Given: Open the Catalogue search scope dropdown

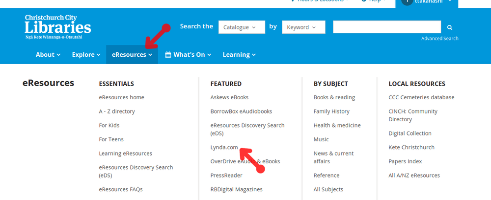Looking at the screenshot, I should (242, 27).
